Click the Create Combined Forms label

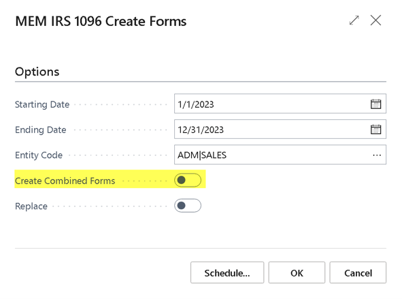click(x=65, y=180)
